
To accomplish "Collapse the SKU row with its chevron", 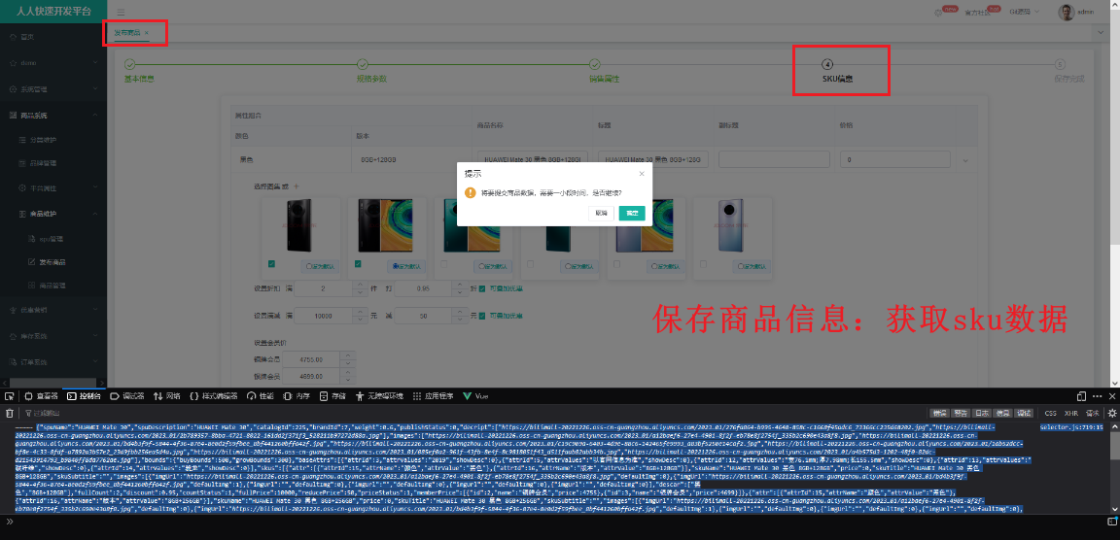I will (966, 160).
